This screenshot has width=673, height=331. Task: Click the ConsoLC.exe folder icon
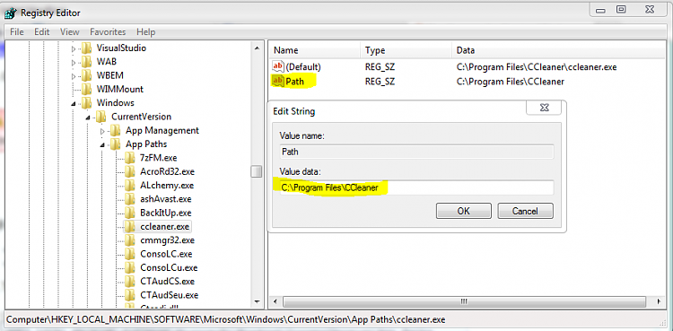tap(130, 254)
